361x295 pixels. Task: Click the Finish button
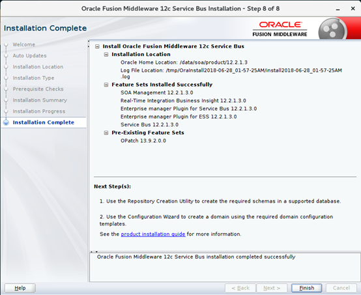[306, 288]
